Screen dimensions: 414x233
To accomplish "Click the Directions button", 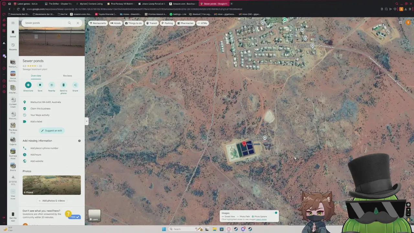I will click(28, 87).
